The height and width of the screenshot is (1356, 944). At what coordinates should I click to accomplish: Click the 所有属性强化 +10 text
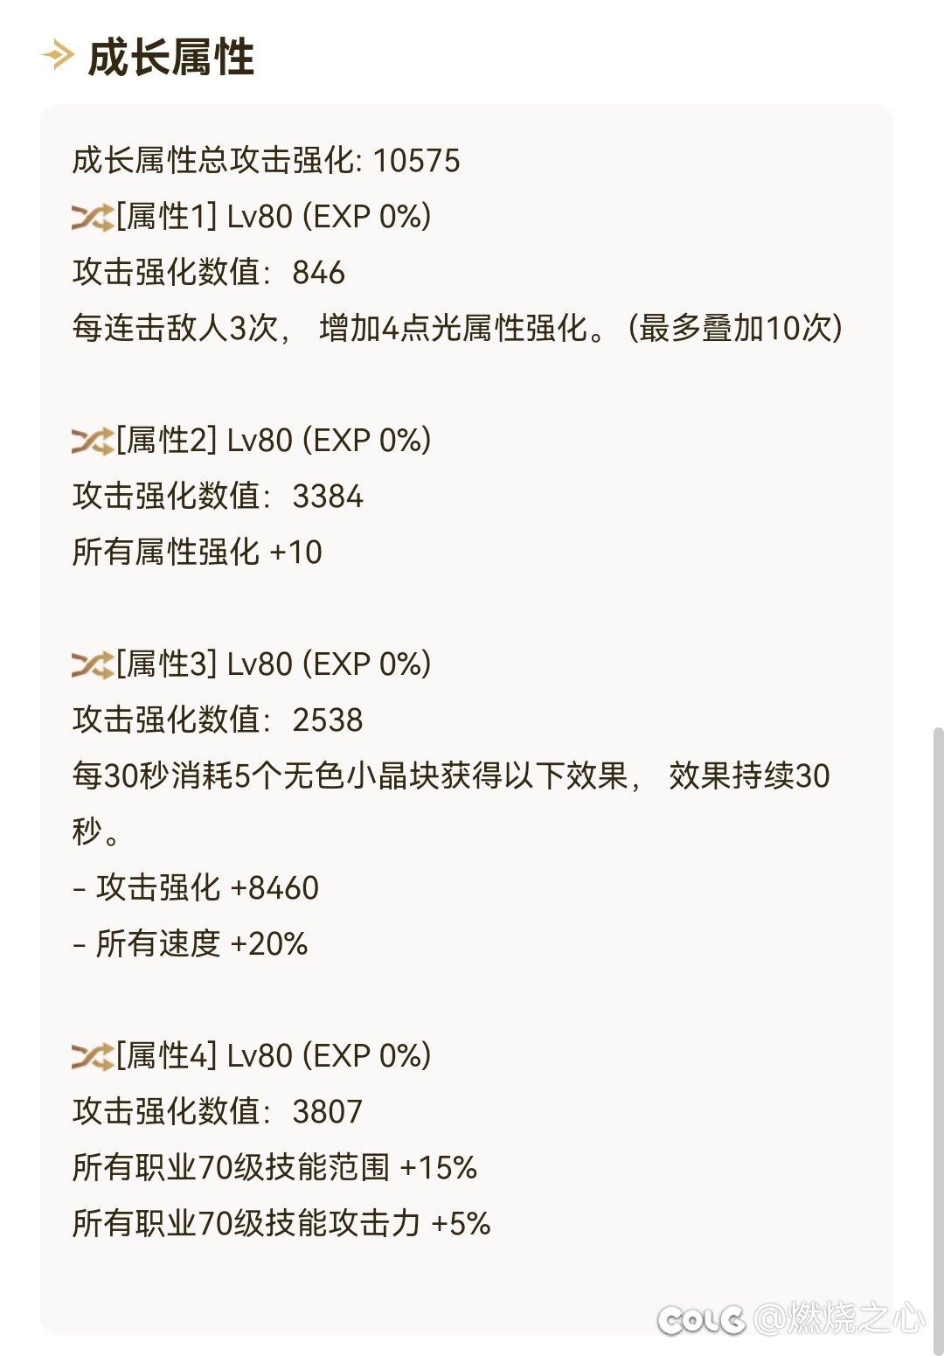point(198,553)
